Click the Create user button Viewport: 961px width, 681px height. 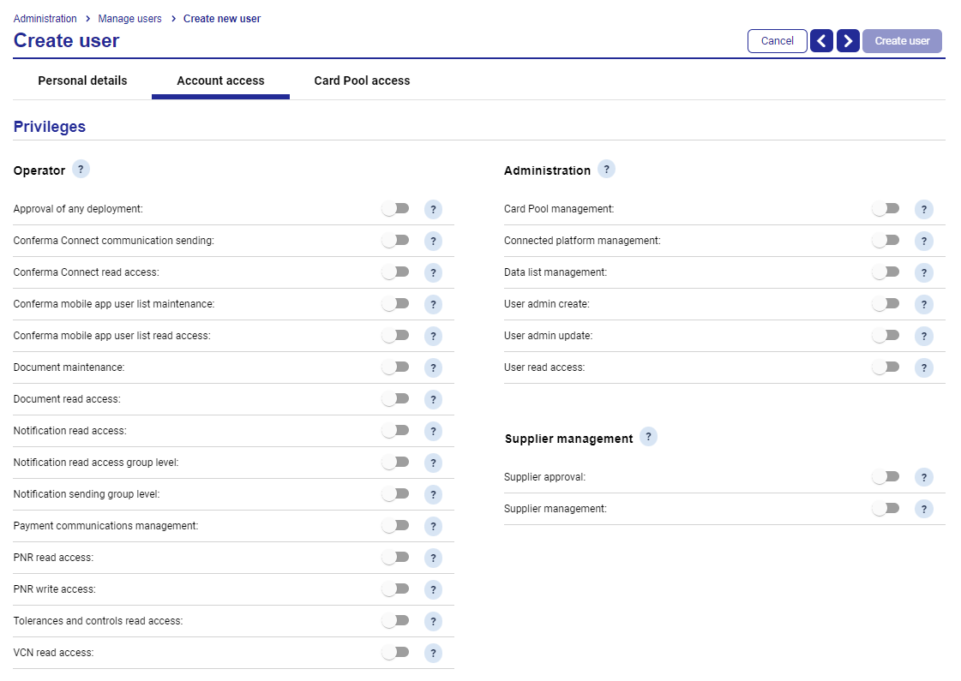[902, 41]
